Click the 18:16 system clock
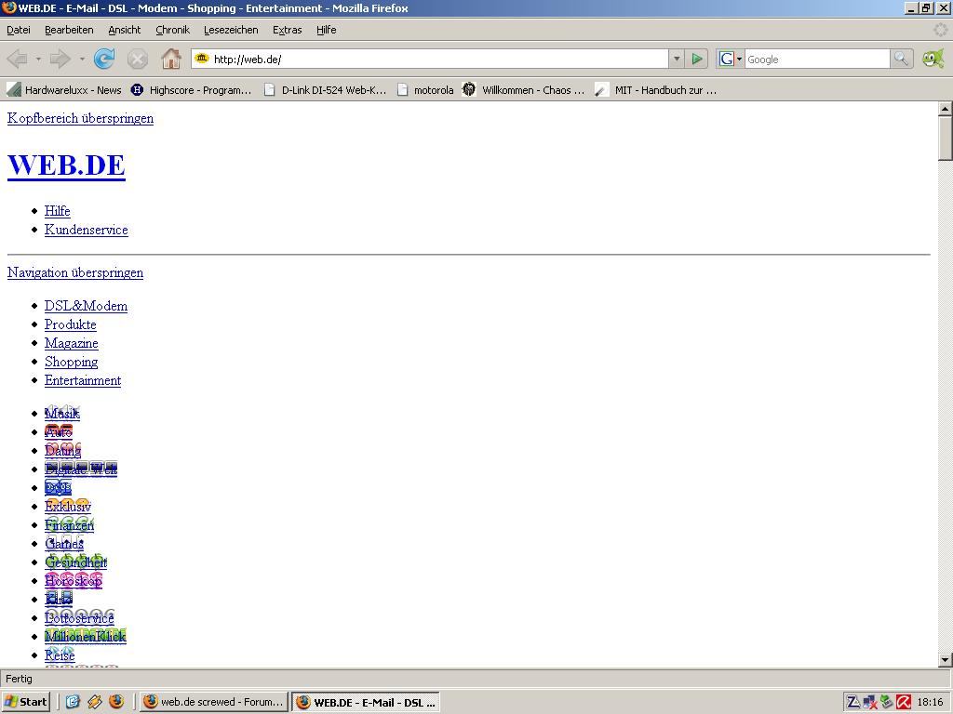Screen dimensions: 953x714 (930, 703)
